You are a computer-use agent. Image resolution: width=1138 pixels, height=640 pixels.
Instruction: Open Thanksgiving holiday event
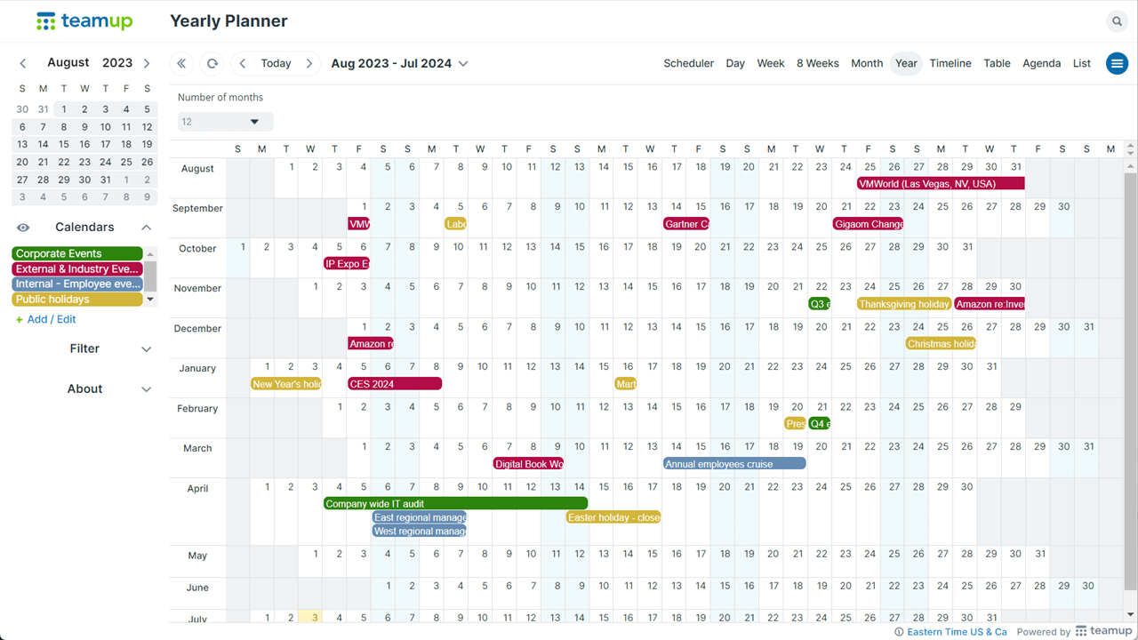[x=904, y=304]
